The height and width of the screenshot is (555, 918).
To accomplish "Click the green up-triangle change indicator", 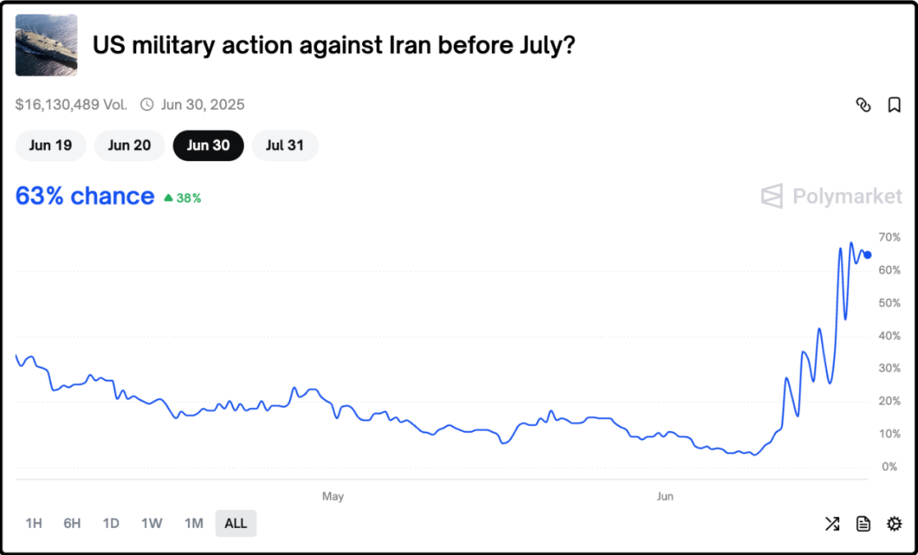I will 168,198.
